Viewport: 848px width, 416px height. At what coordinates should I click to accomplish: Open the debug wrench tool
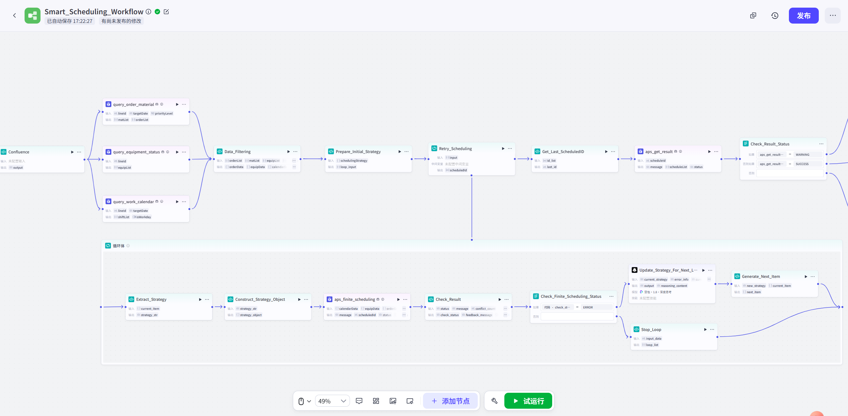[x=494, y=401]
